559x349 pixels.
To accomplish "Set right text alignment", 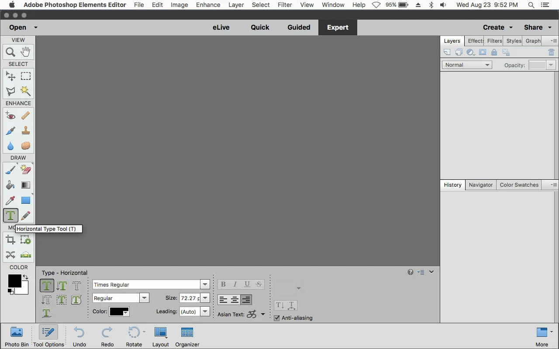I will pyautogui.click(x=246, y=300).
